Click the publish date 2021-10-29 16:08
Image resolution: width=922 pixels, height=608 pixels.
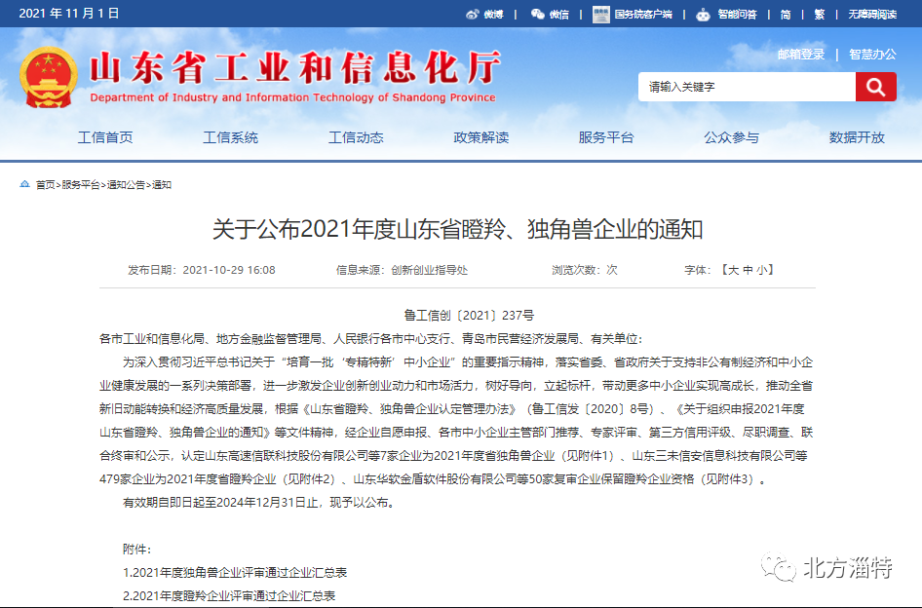point(229,270)
